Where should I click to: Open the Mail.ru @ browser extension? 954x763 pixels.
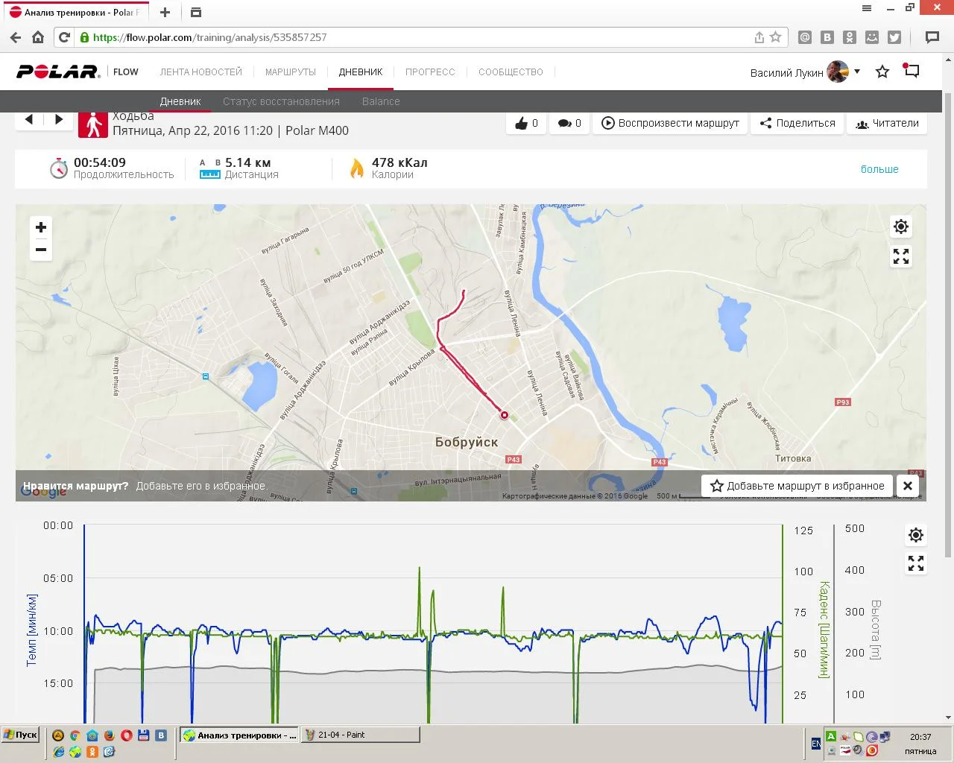point(805,37)
